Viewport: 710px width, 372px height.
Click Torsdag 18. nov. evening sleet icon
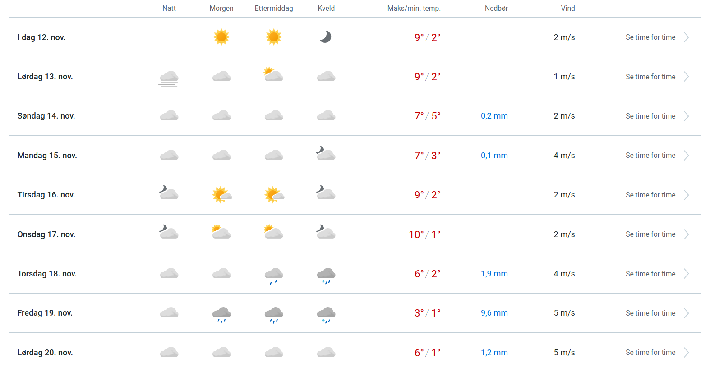tap(326, 275)
